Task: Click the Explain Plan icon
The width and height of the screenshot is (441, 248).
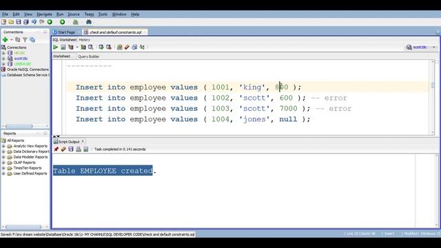Action: (x=71, y=48)
